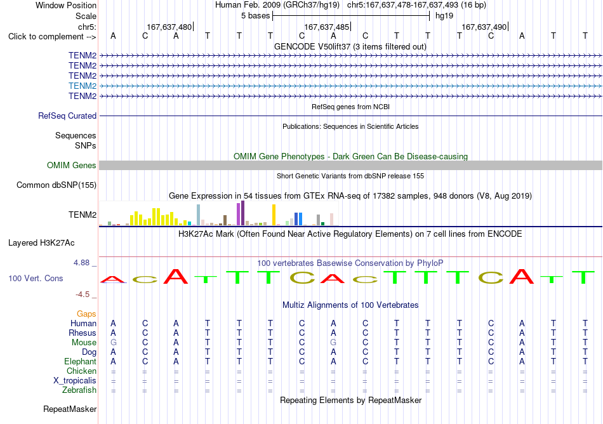Screen dimensions: 603x424
Task: Select the SNPs publications label
Action: click(x=86, y=146)
